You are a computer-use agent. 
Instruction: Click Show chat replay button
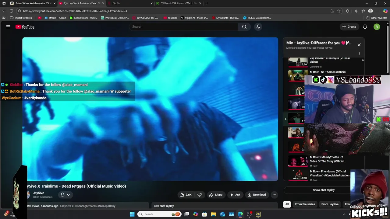tap(324, 190)
